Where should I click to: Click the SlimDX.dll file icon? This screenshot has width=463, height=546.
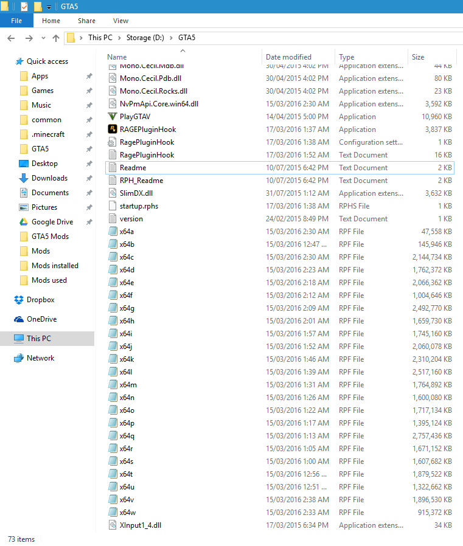112,193
